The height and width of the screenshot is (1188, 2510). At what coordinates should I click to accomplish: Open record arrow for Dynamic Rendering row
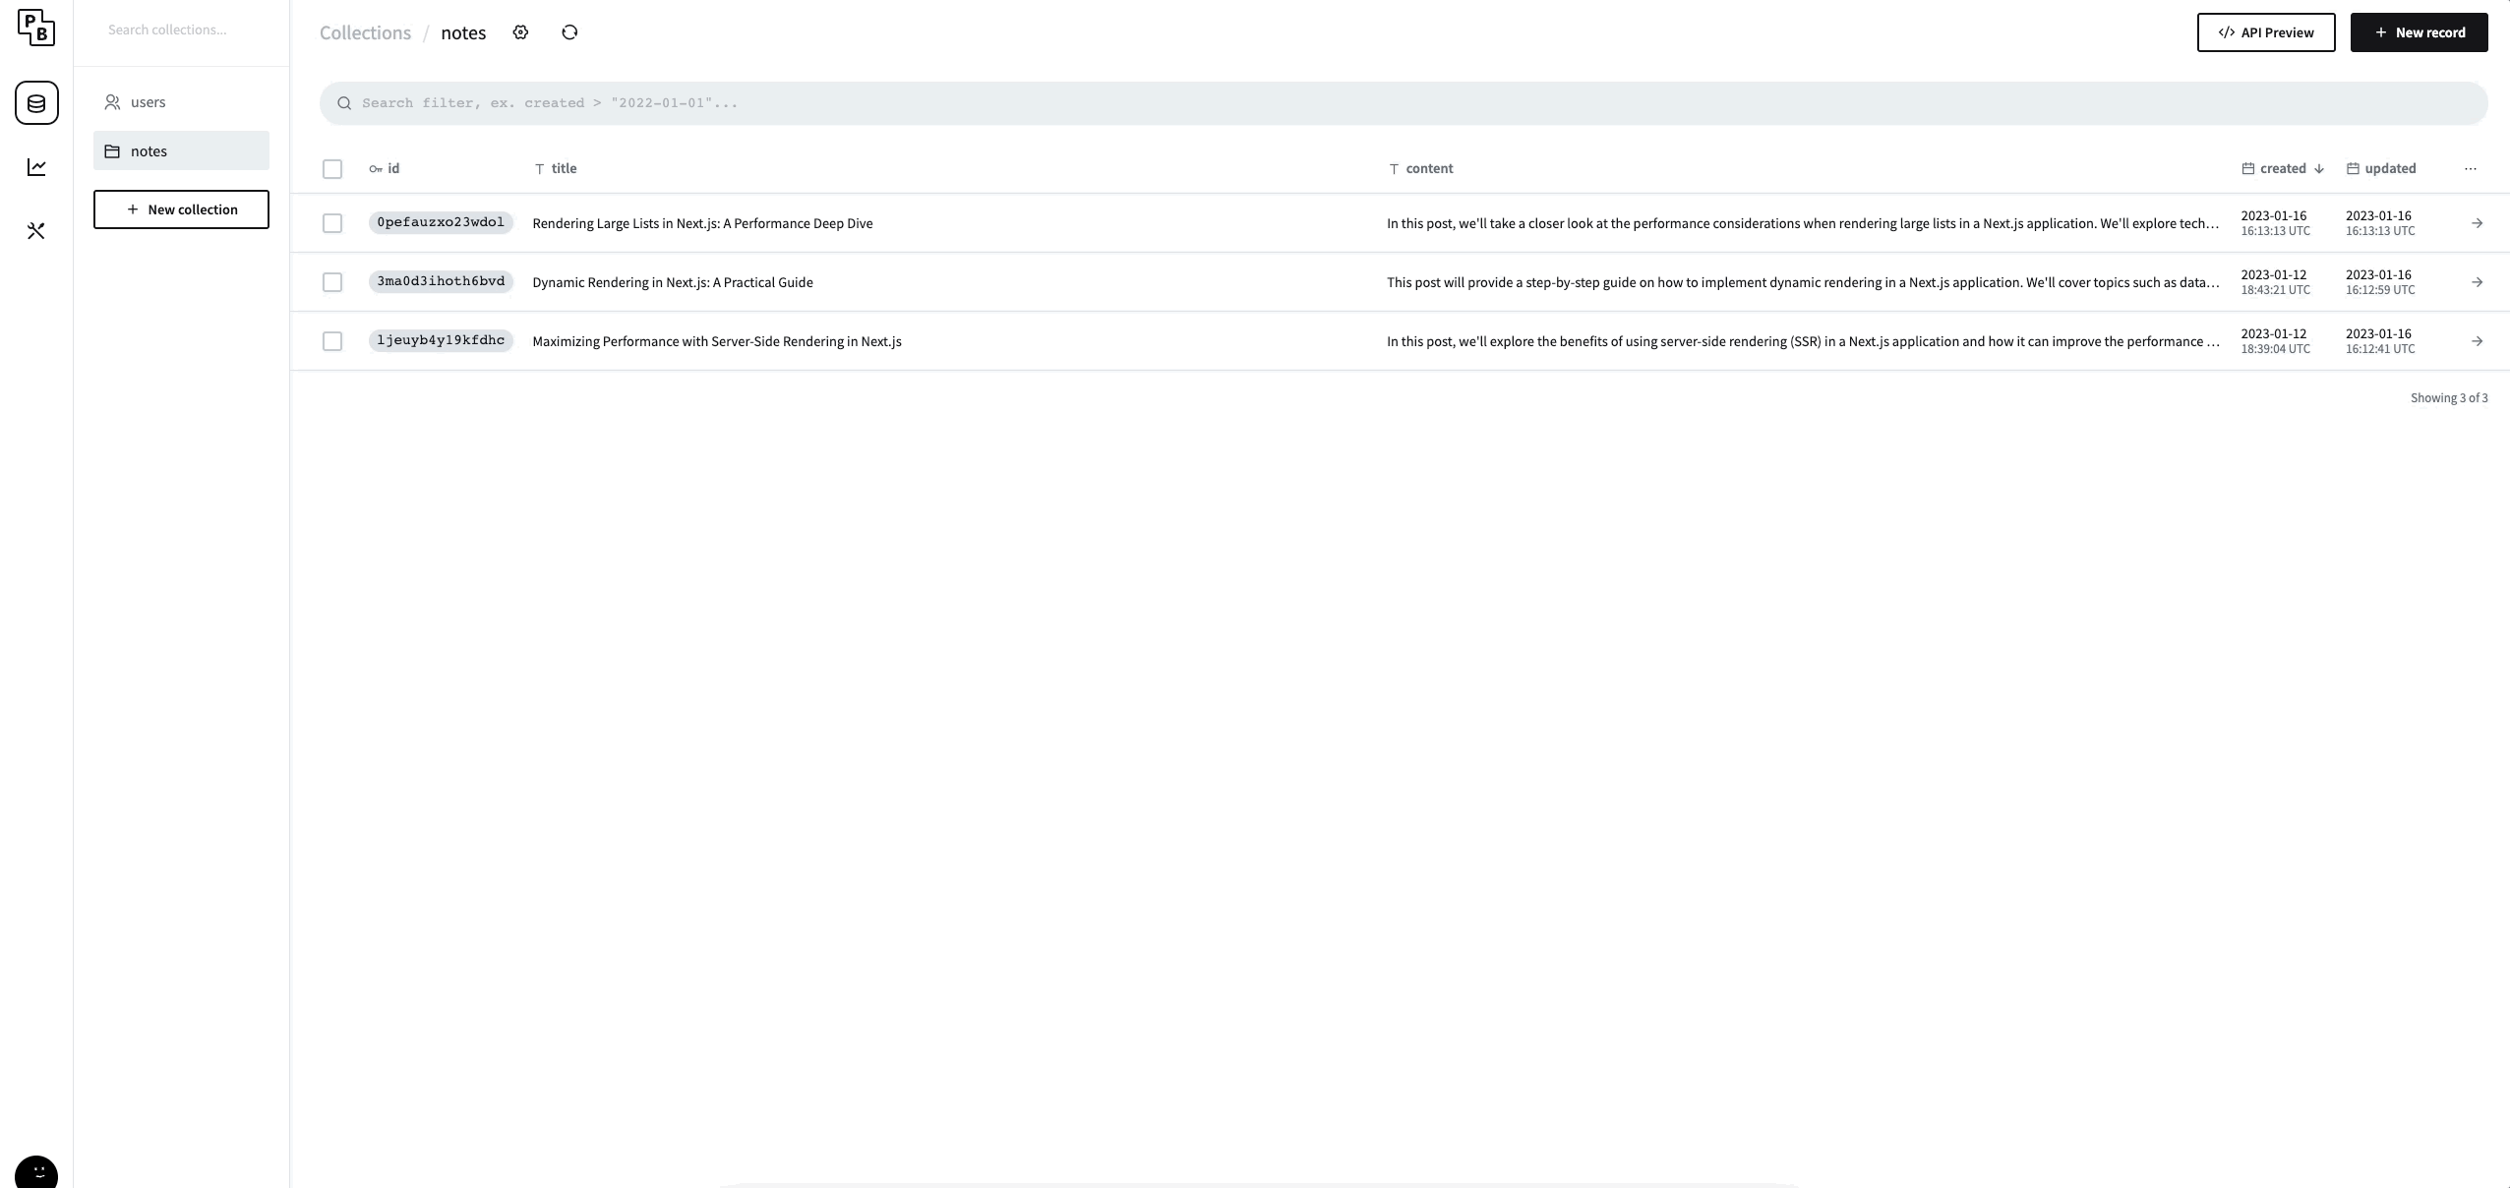pos(2477,282)
